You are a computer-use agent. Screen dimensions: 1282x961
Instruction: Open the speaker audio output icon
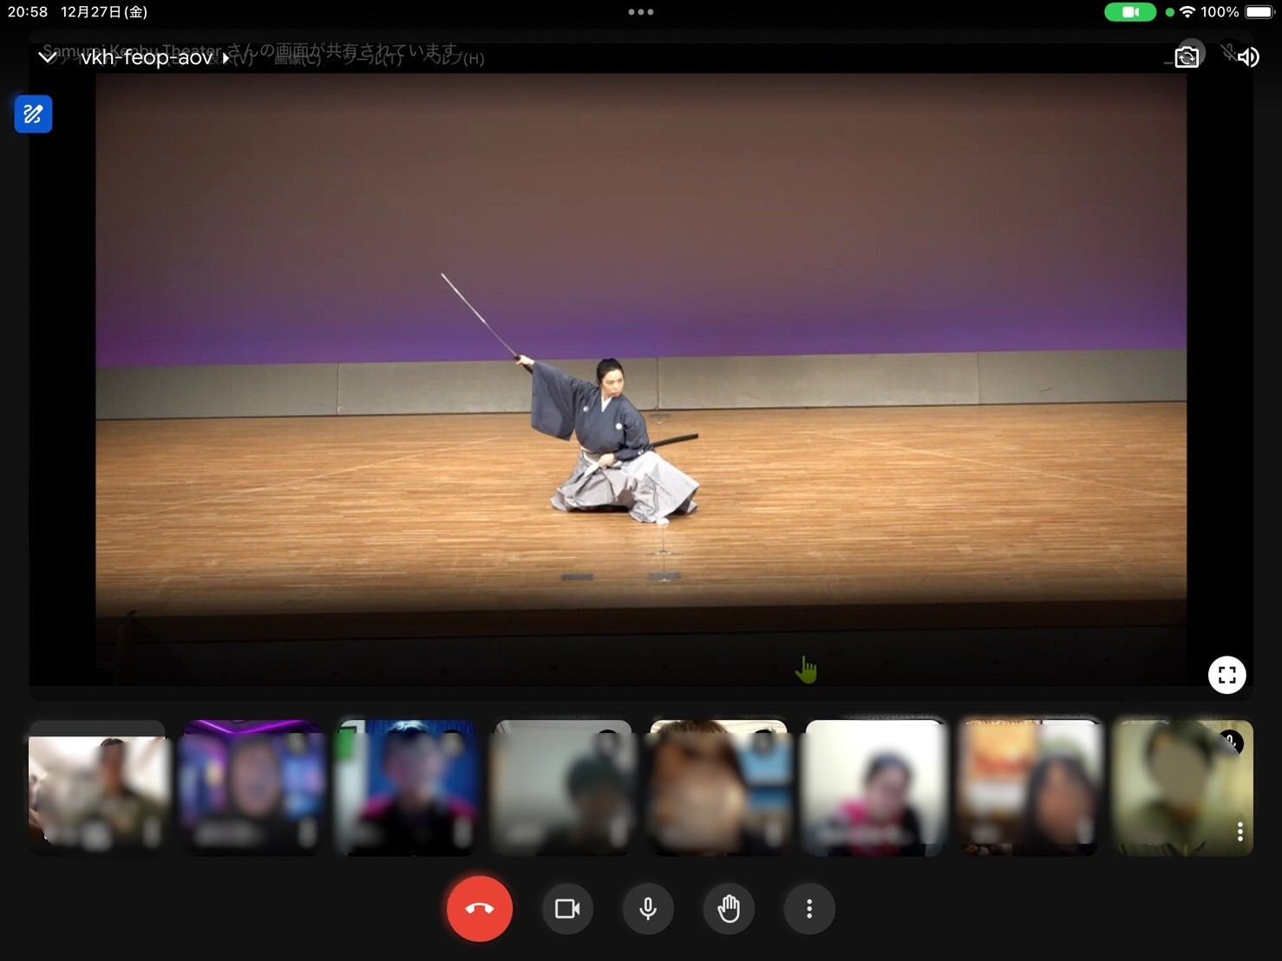[1248, 57]
